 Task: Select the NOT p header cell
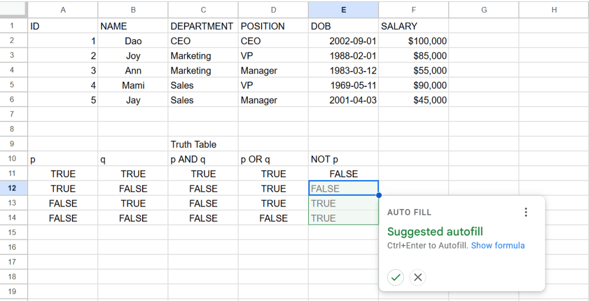[343, 159]
